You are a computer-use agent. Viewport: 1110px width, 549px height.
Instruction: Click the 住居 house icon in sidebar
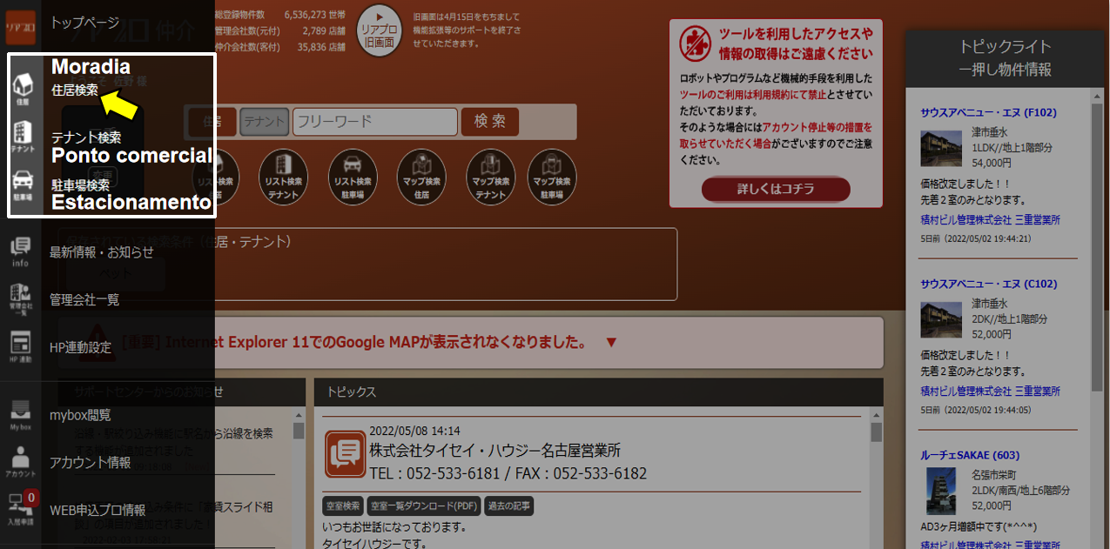click(23, 85)
